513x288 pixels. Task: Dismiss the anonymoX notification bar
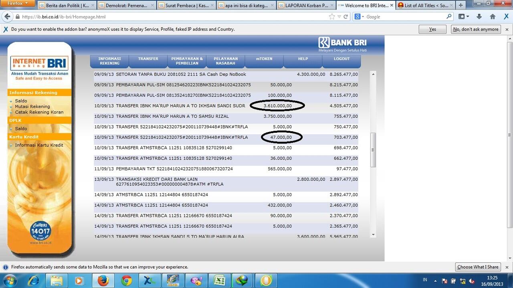(507, 29)
